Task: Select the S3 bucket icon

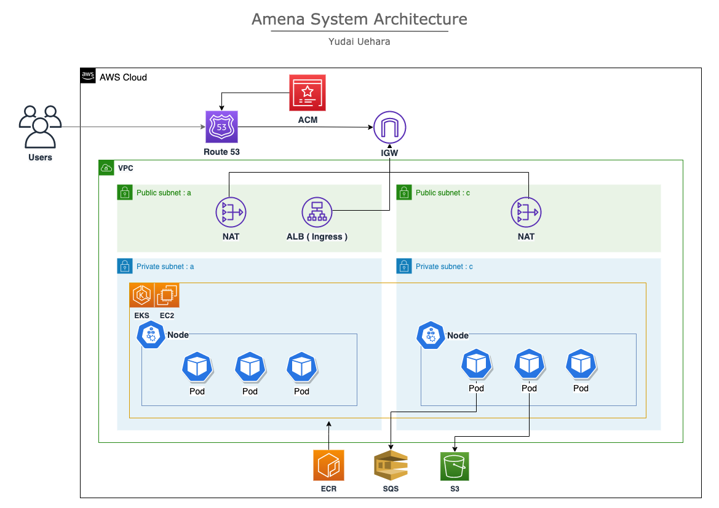Action: coord(454,466)
